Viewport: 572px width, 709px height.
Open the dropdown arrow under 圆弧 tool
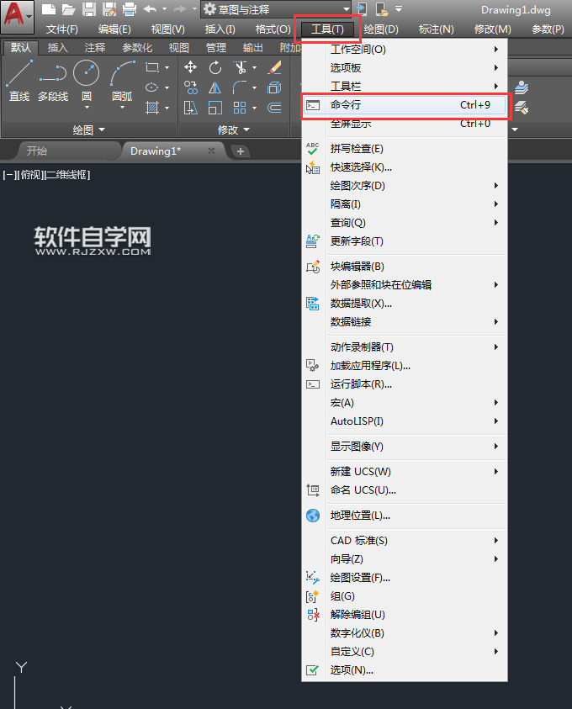pyautogui.click(x=122, y=108)
